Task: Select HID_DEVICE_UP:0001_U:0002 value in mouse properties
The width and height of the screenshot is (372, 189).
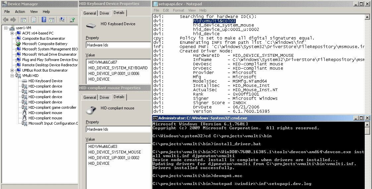Action: (x=114, y=158)
